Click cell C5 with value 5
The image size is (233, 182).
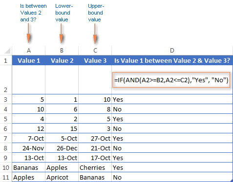pyautogui.click(x=95, y=119)
